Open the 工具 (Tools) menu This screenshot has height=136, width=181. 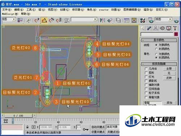point(31,10)
